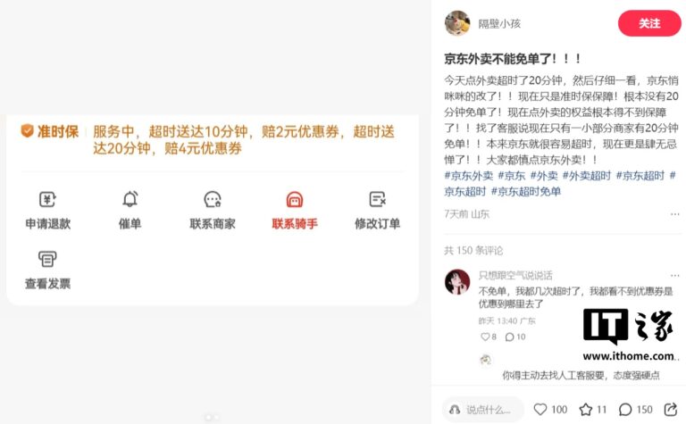Image resolution: width=686 pixels, height=424 pixels.
Task: Open the #京东外卖 hashtag link
Action: coord(469,176)
